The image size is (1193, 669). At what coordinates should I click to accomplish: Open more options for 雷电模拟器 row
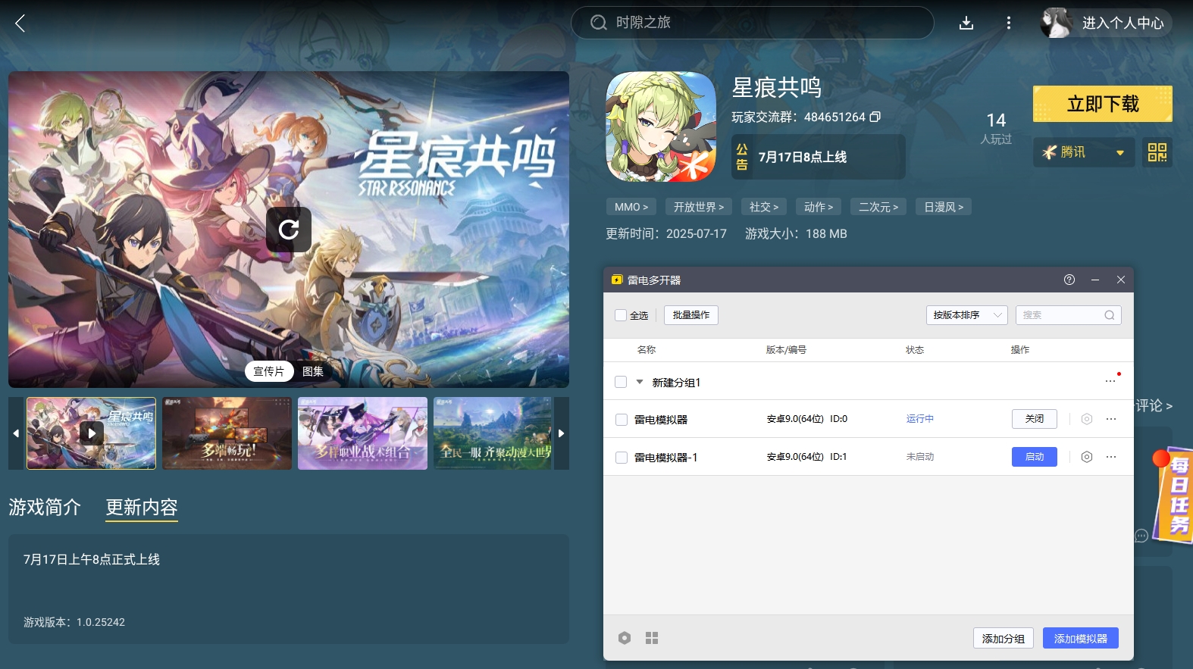[x=1111, y=419]
